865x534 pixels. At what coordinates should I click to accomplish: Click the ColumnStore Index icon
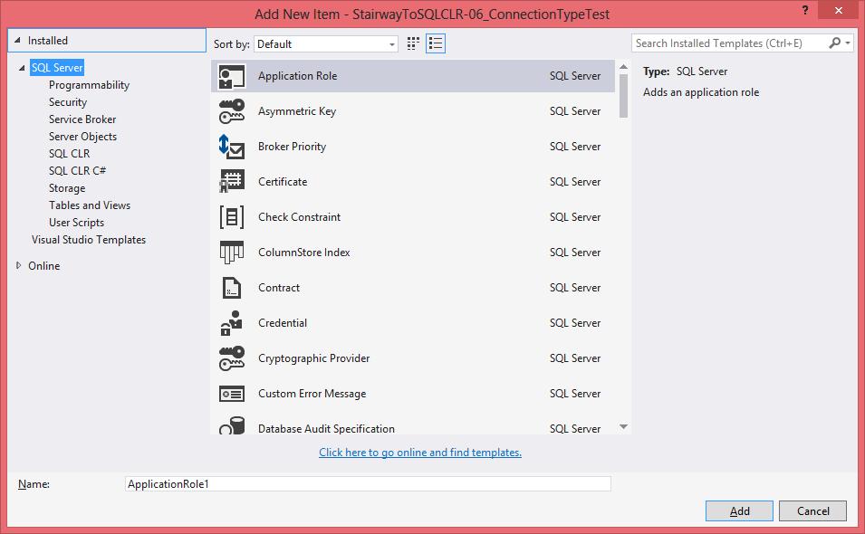232,253
